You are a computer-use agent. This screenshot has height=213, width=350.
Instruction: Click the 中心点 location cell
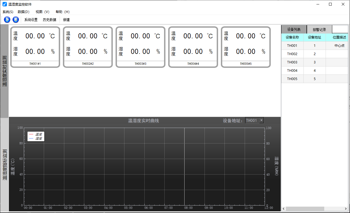point(337,46)
